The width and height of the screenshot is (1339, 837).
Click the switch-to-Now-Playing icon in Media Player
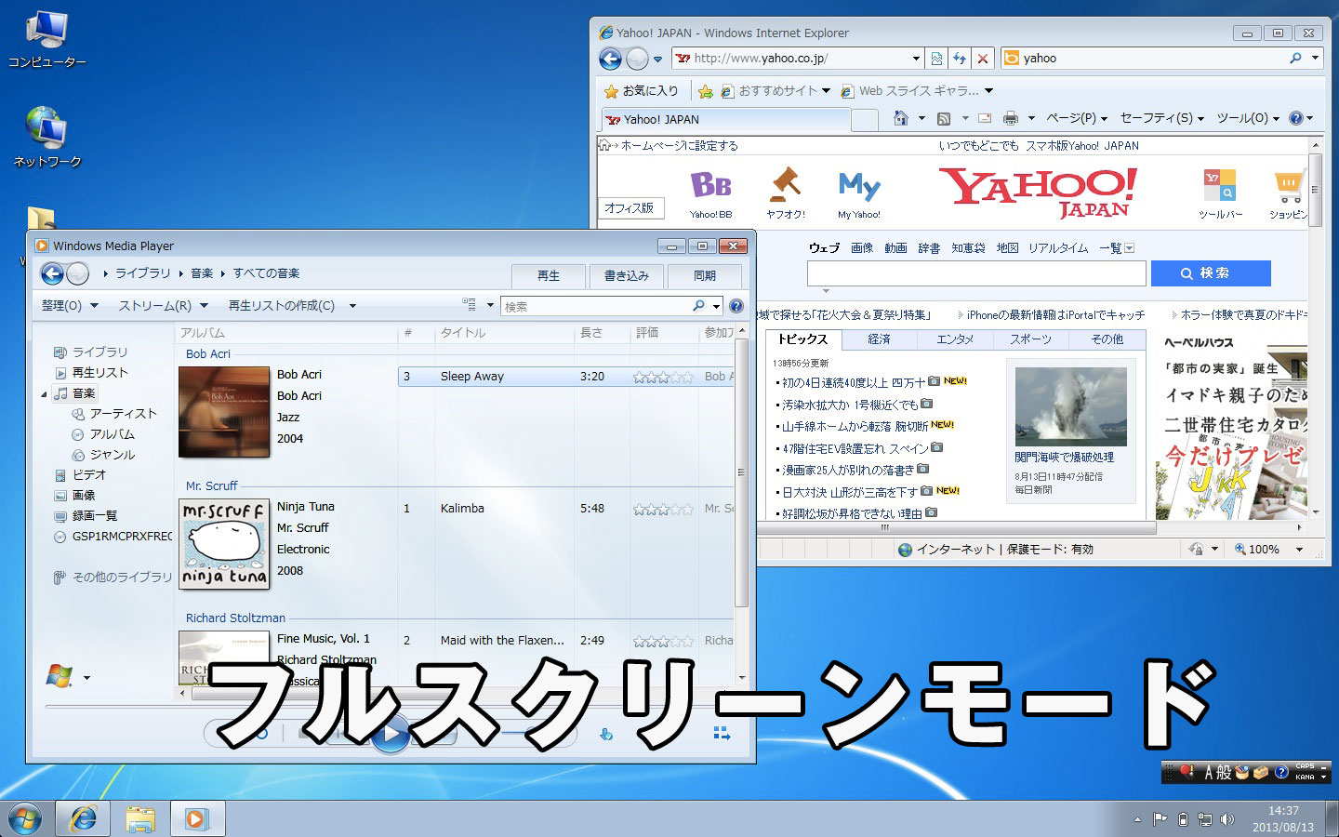(722, 734)
